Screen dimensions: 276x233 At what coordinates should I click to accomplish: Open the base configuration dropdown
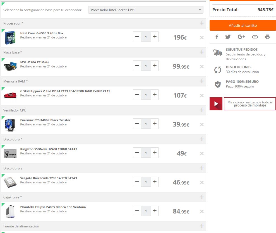(146, 10)
